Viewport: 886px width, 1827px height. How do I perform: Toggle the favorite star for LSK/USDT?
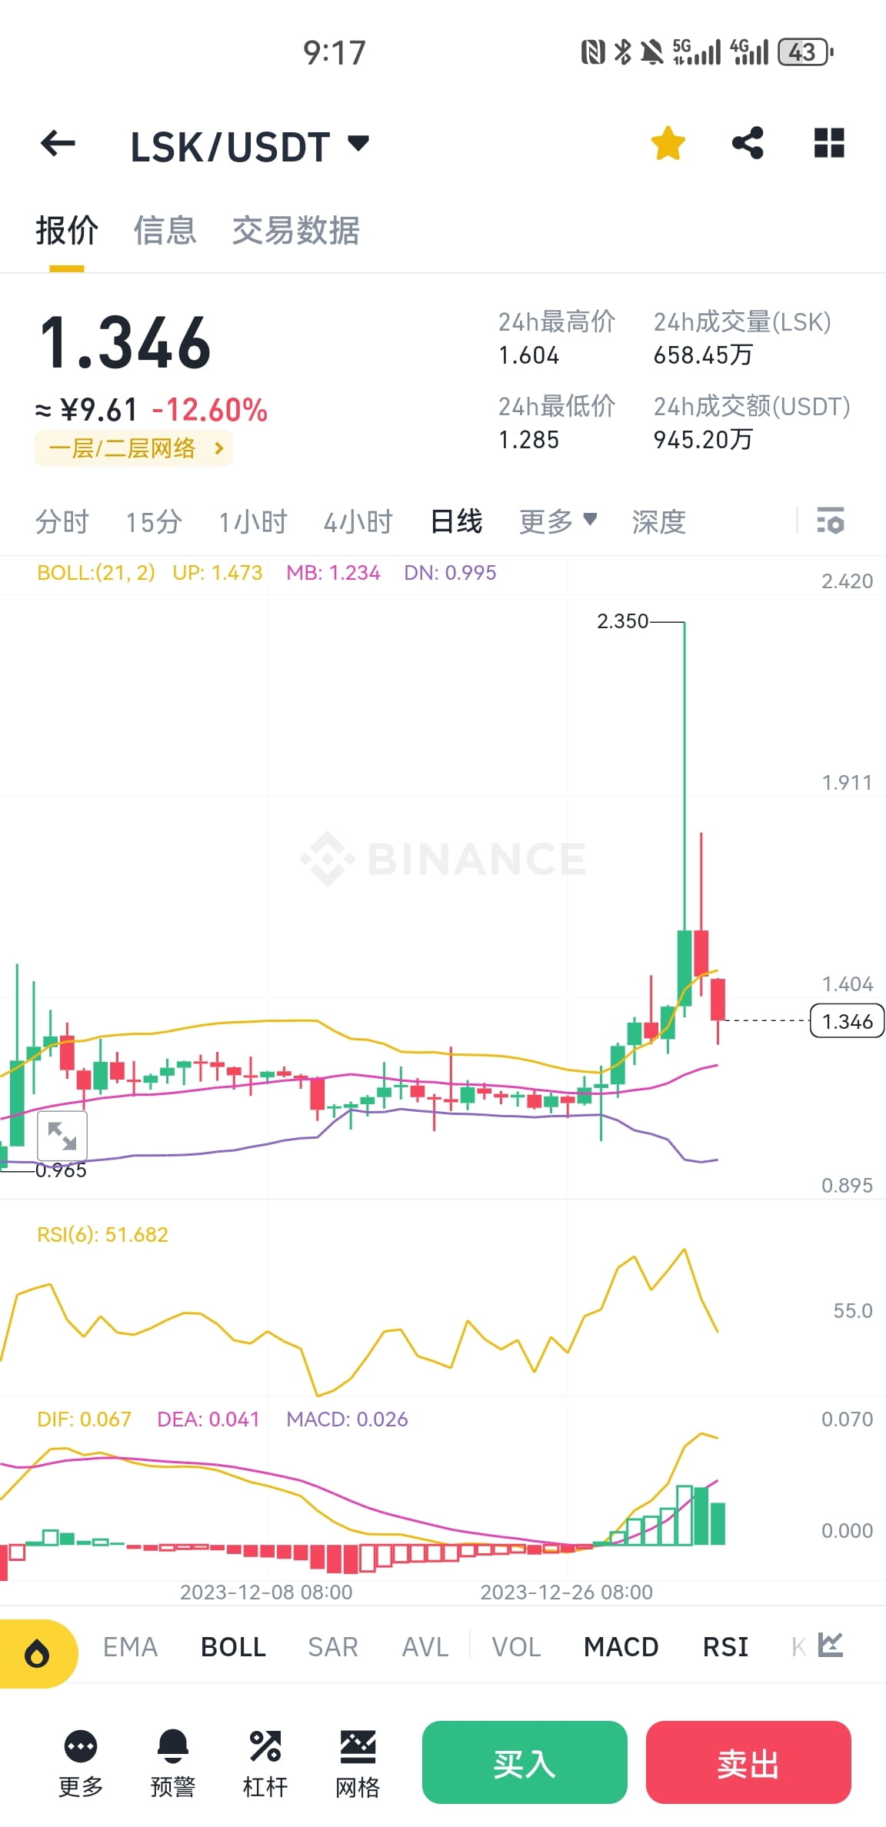[x=667, y=143]
